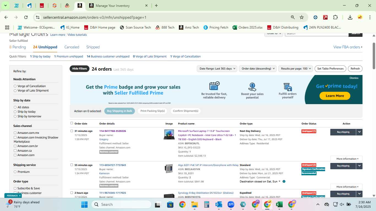376x211 pixels.
Task: Go back to the previous page
Action: pyautogui.click(x=6, y=17)
